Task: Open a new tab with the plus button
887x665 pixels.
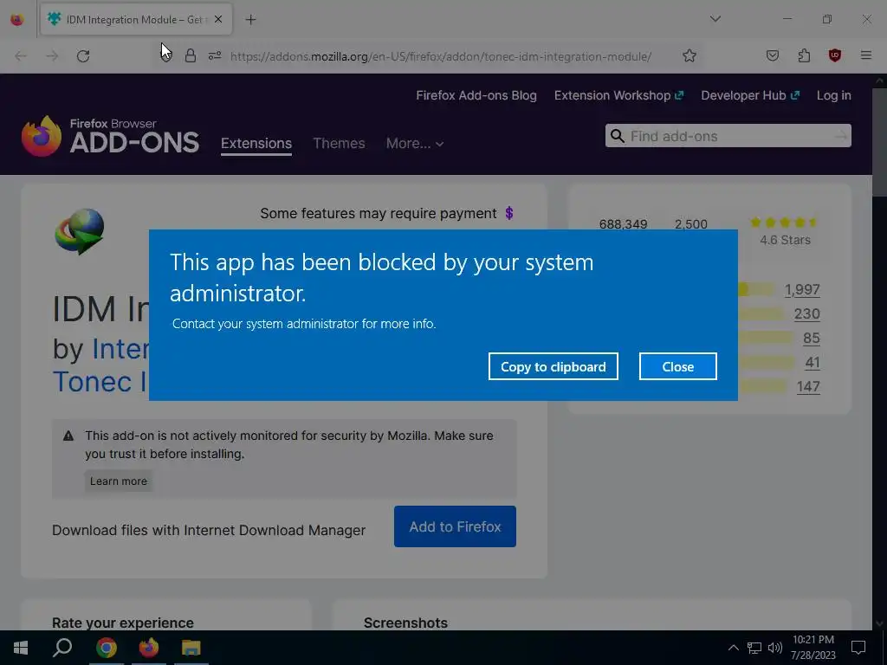Action: tap(250, 20)
